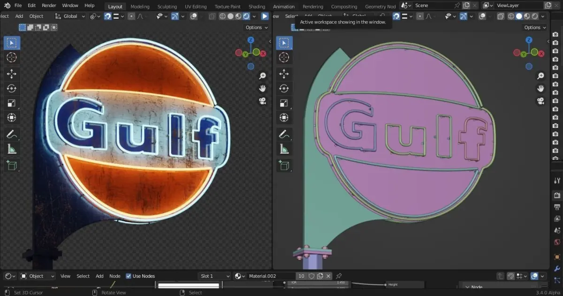Open Object menu in left viewport header
Screen dimensions: 563x296
pyautogui.click(x=36, y=16)
